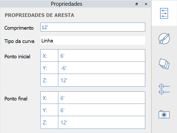This screenshot has width=177, height=133.
Task: Select the Ponto inicial X value field
Action: pyautogui.click(x=102, y=56)
